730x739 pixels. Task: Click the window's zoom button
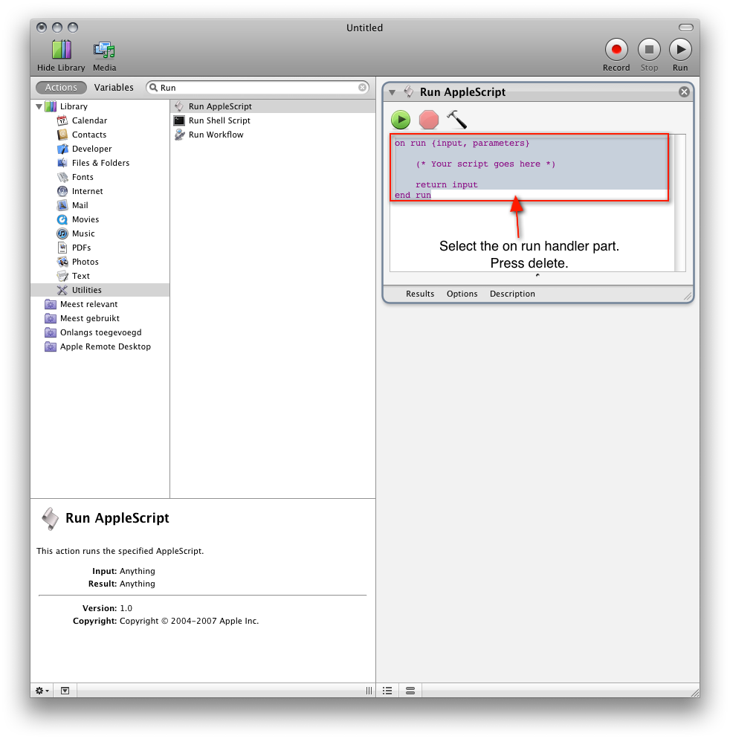73,28
